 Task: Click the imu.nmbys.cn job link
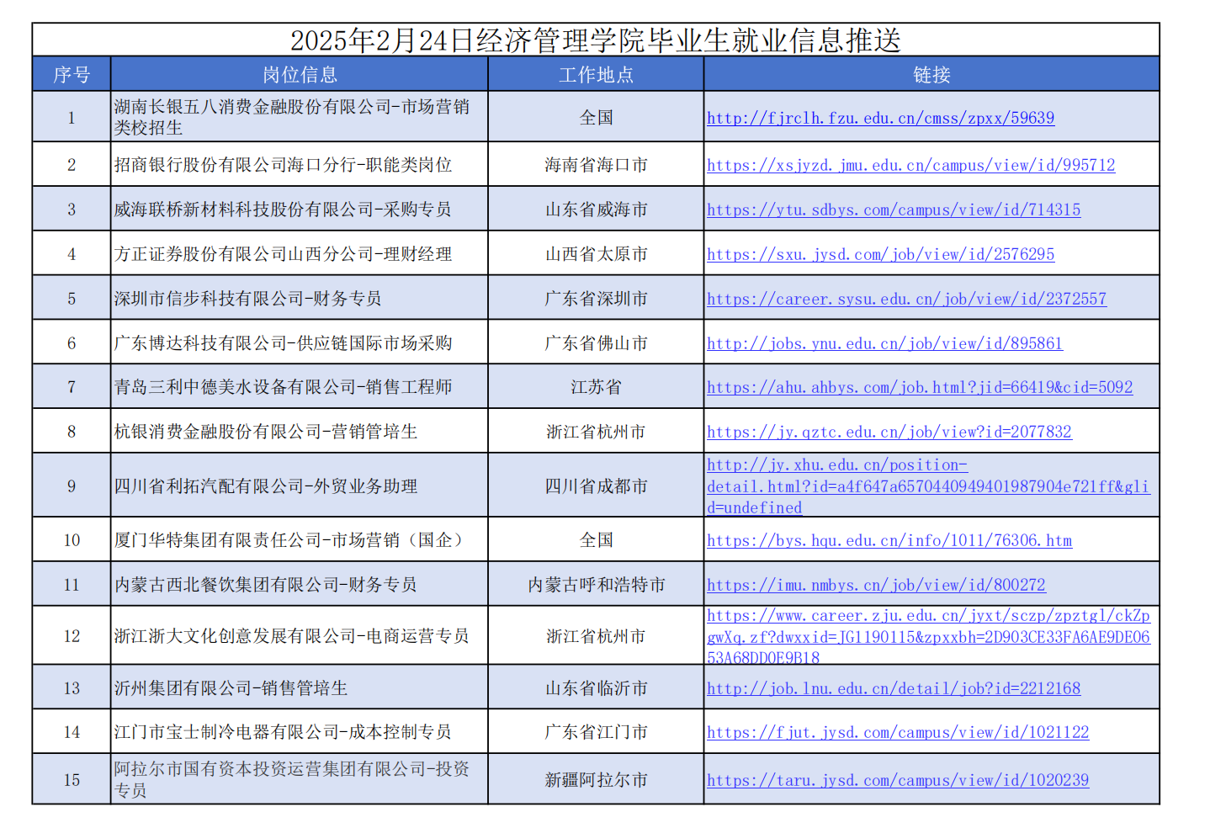tap(876, 586)
